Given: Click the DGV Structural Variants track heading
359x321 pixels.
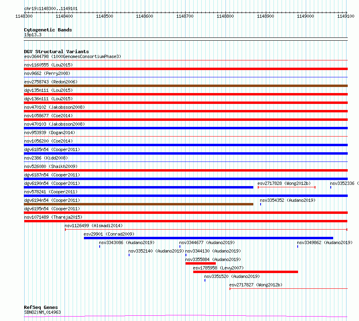Looking at the screenshot, I should [56, 52].
